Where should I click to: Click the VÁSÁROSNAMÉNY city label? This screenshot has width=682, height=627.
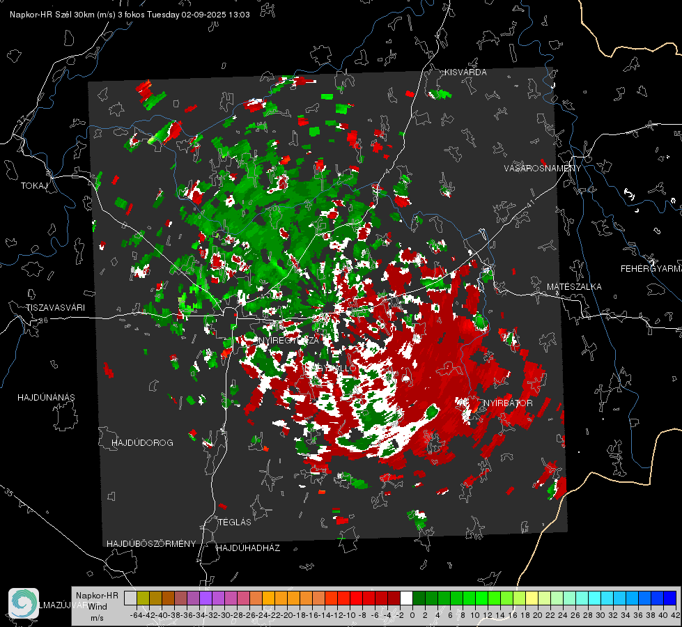[543, 169]
